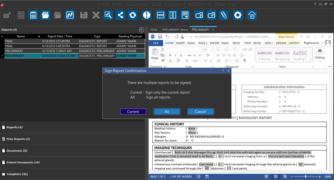Image resolution: width=334 pixels, height=180 pixels.
Task: Click Current to sign only this report
Action: 133,112
